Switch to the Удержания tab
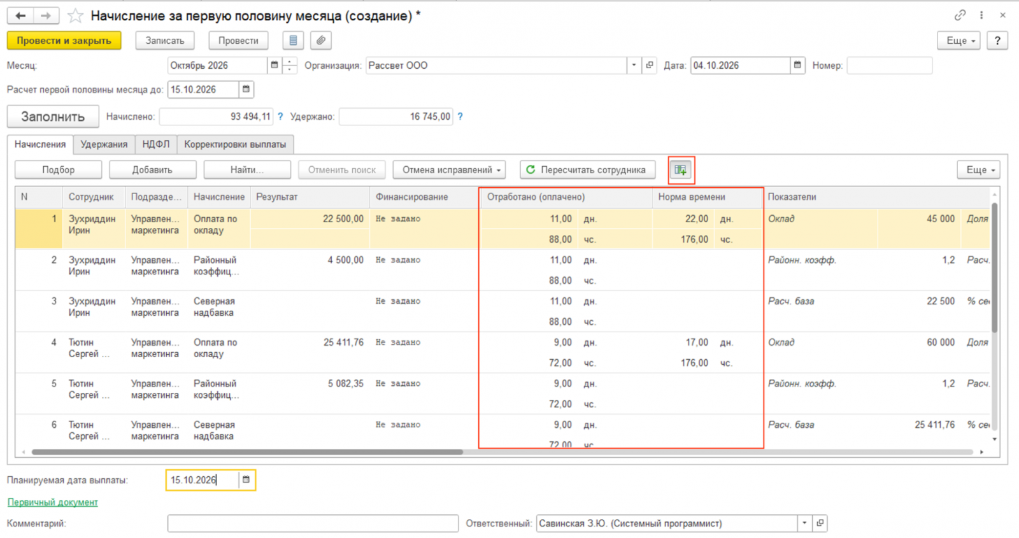The height and width of the screenshot is (538, 1019). tap(104, 145)
